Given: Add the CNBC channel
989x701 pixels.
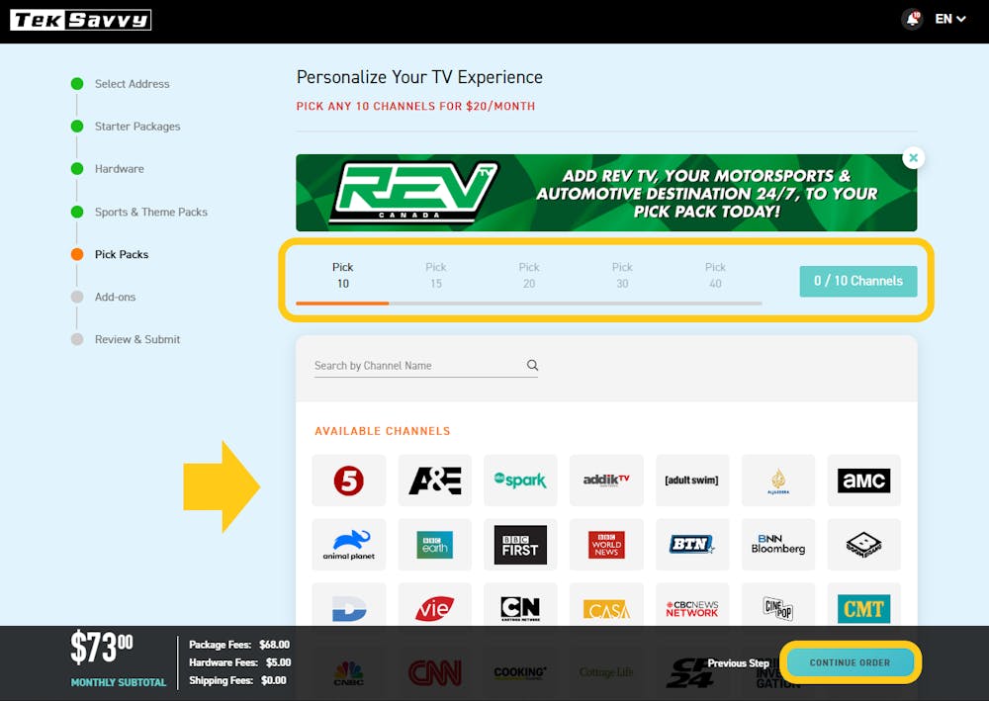Looking at the screenshot, I should 349,672.
